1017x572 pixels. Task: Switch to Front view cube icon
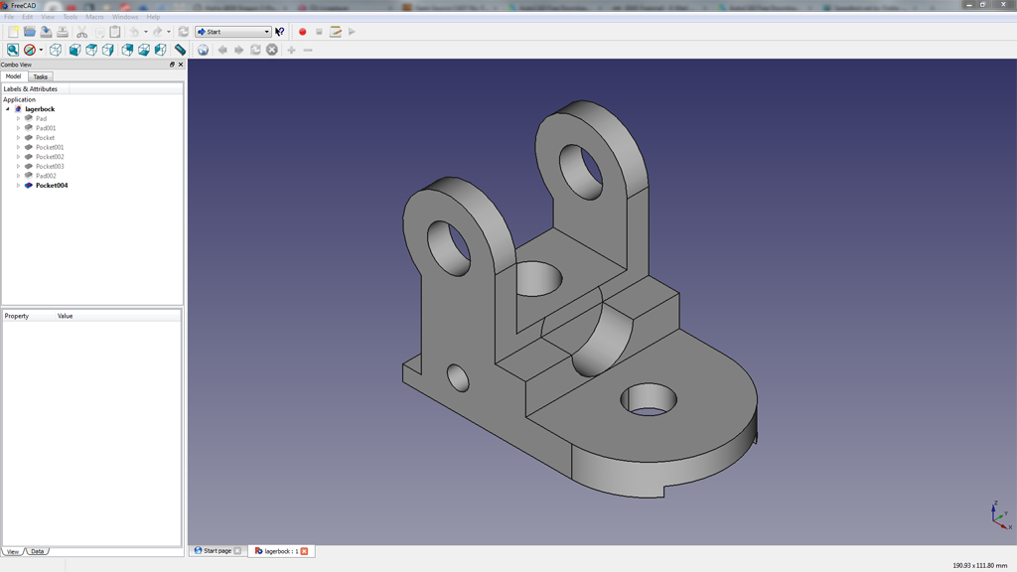(75, 50)
